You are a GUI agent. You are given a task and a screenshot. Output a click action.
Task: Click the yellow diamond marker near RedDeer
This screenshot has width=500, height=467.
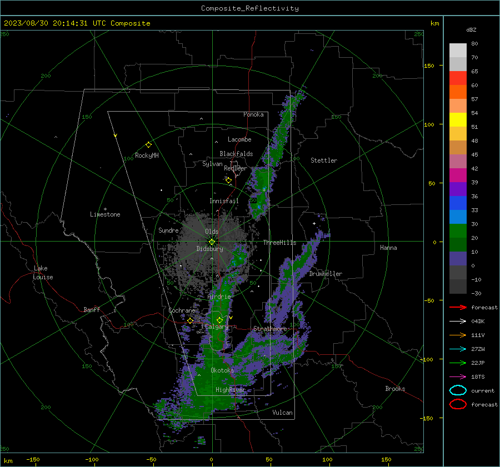(x=228, y=180)
